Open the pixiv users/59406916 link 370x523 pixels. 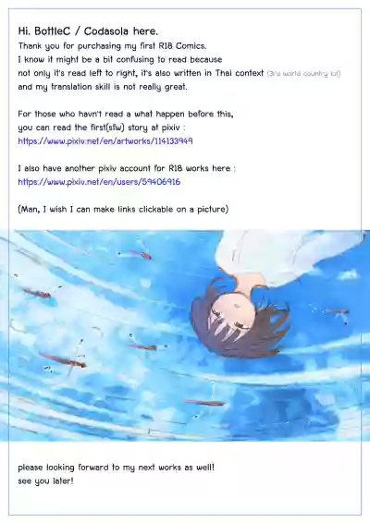click(x=99, y=182)
